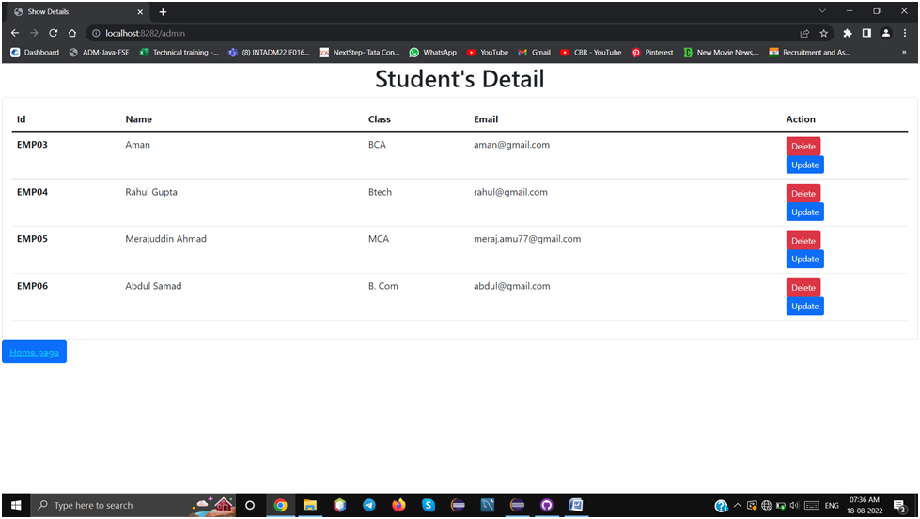Open File Explorer from the taskbar
This screenshot has height=519, width=920.
310,505
